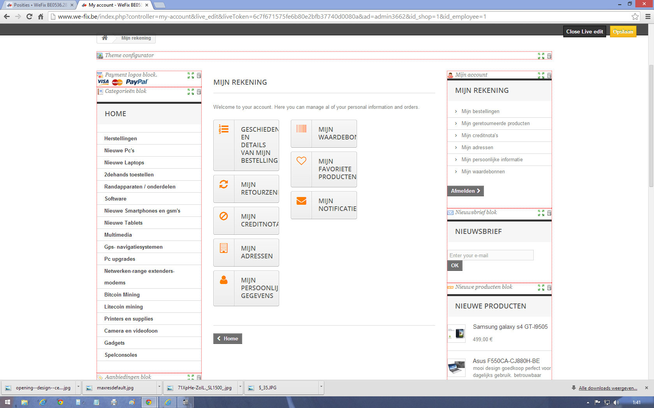Screen dimensions: 654x408
Task: Click Mijn rekening in the breadcrumb
Action: (136, 38)
